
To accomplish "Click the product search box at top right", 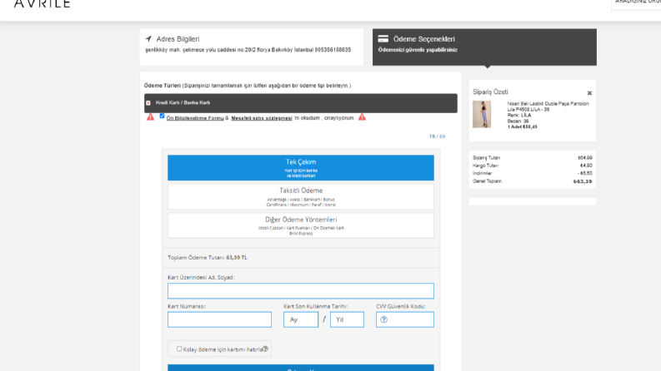I will (x=636, y=3).
